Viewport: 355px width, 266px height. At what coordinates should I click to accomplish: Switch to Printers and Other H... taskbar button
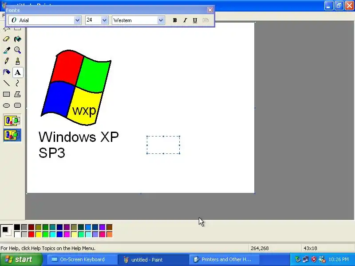tap(224, 260)
